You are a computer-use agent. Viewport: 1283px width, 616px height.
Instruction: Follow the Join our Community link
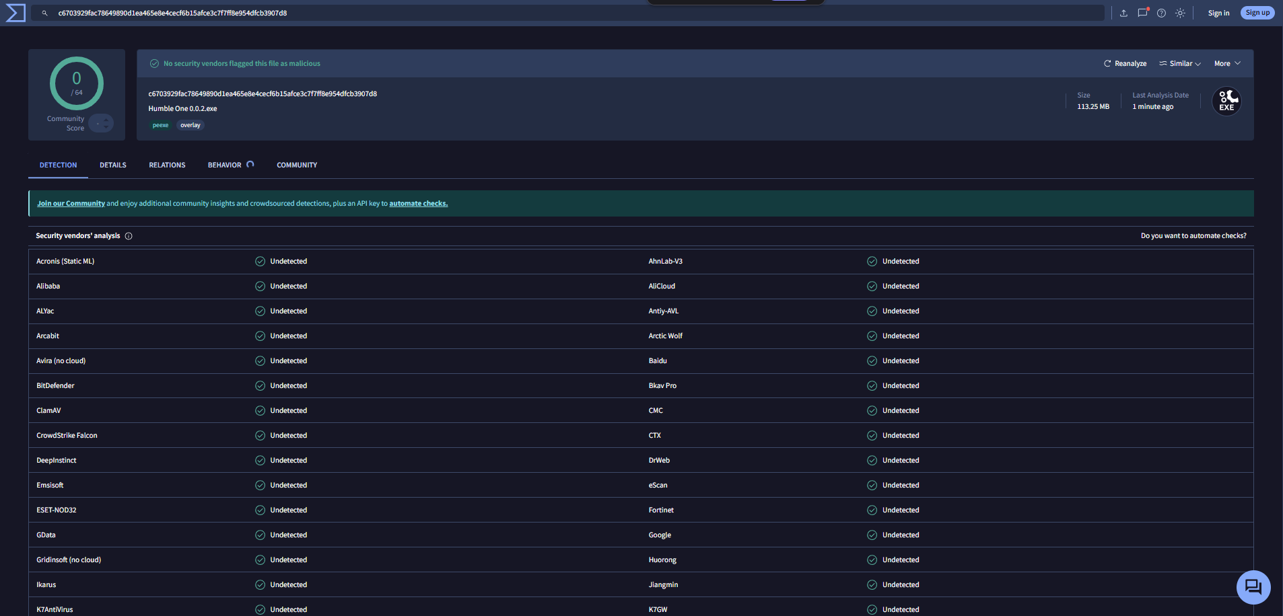[x=71, y=204]
